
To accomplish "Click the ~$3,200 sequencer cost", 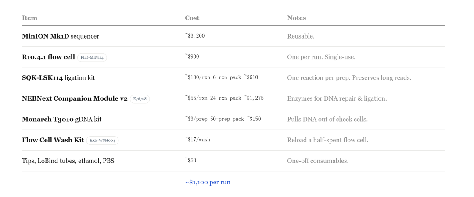I will pyautogui.click(x=195, y=36).
